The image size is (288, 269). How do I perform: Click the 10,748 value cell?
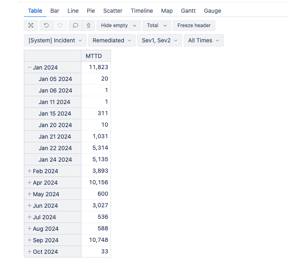96,240
